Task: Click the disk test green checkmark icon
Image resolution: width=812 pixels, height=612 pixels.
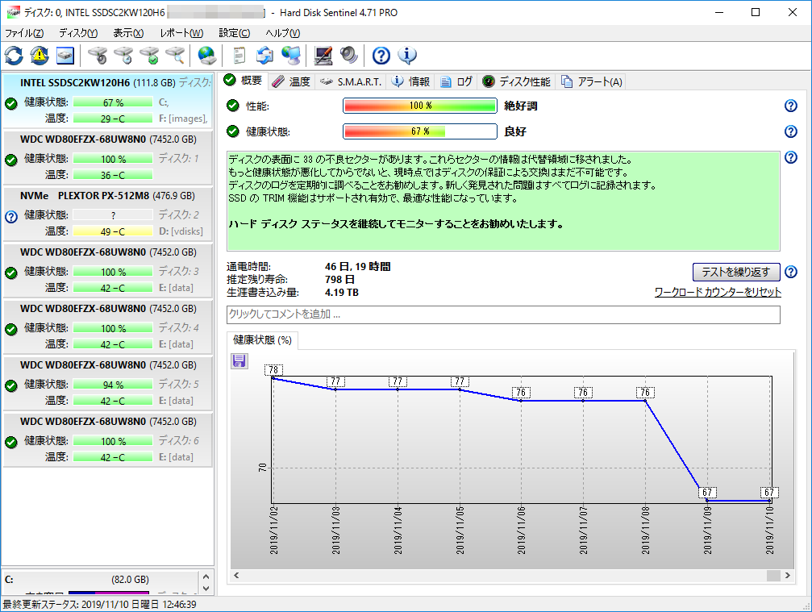Action: 149,56
